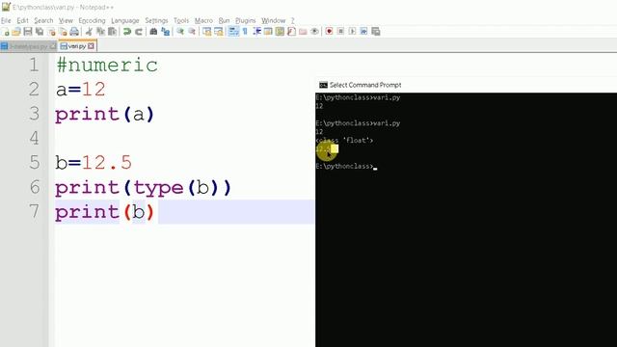Open the Encoding menu
Screen dimensions: 617x347
[x=92, y=20]
